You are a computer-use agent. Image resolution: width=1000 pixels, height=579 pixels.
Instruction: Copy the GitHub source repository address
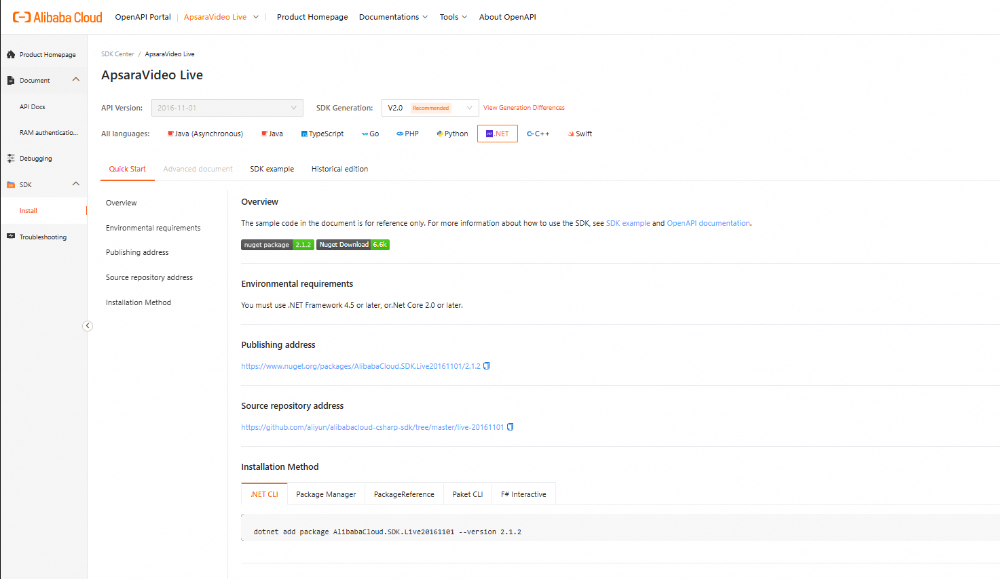pos(511,427)
